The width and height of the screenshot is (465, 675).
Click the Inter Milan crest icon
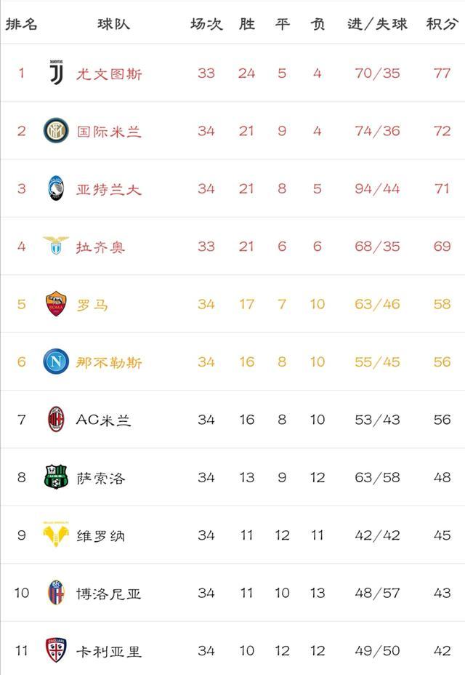click(56, 130)
